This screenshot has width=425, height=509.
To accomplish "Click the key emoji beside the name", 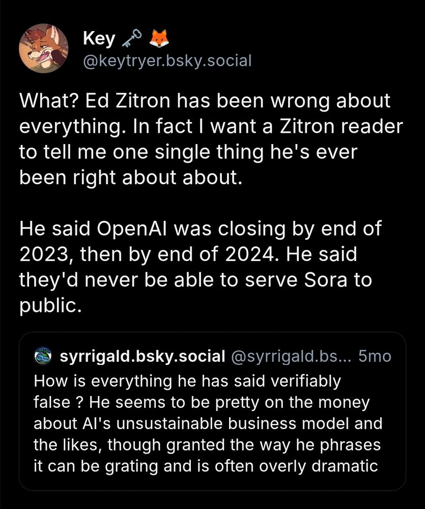I will [x=131, y=38].
